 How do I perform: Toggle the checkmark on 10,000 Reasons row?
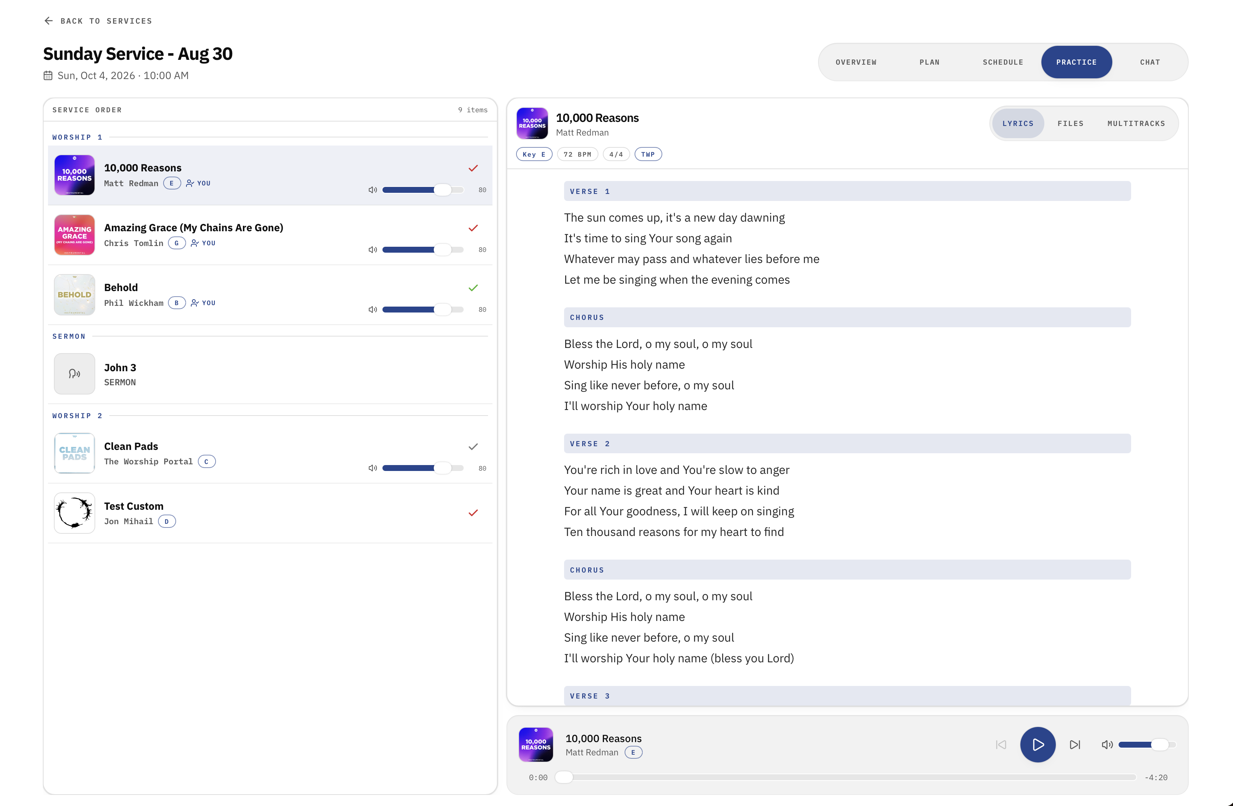tap(473, 168)
